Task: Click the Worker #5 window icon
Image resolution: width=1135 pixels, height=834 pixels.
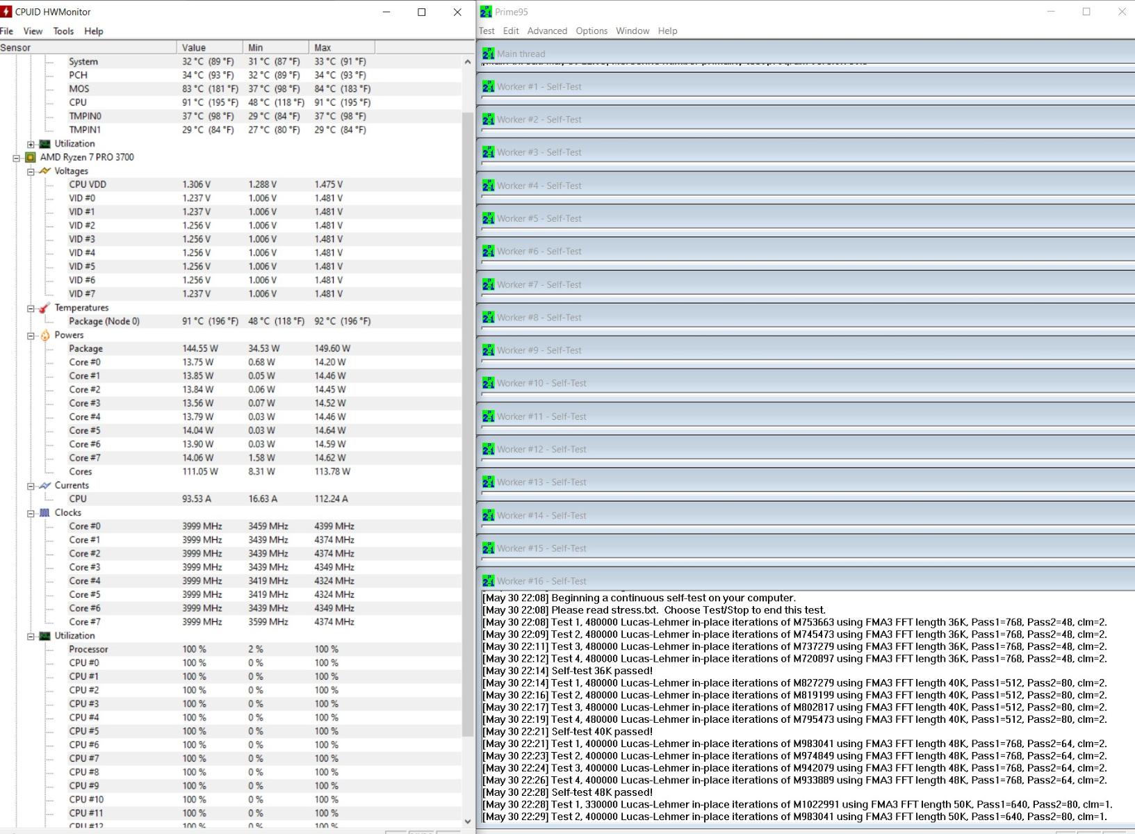Action: 489,218
